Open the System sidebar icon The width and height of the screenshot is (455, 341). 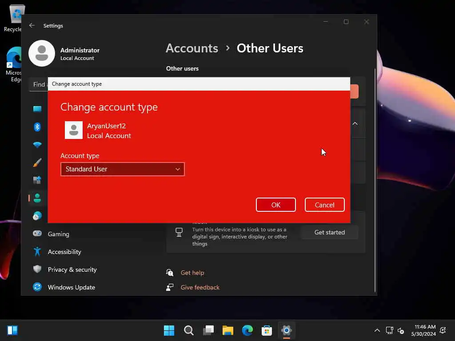[x=37, y=109]
